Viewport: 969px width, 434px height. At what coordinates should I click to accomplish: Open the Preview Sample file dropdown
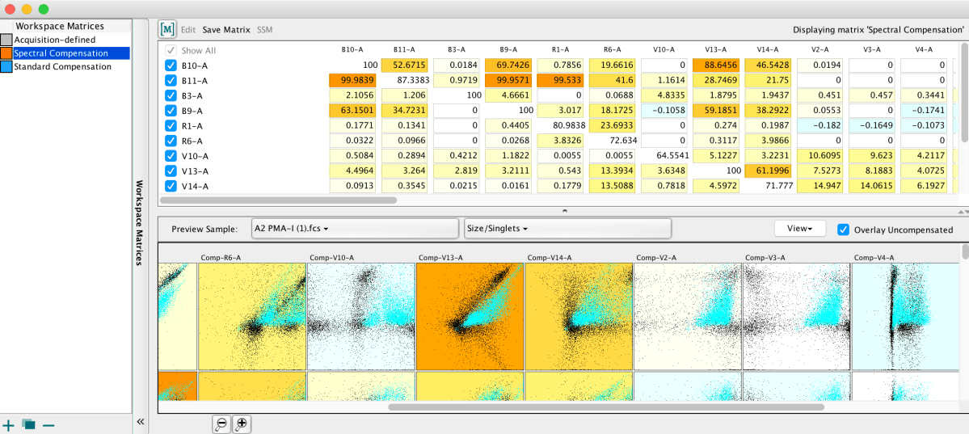[355, 229]
